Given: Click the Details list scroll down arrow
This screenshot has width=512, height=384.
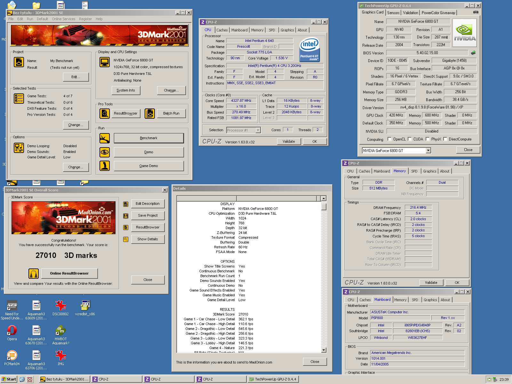Looking at the screenshot, I should (x=324, y=350).
